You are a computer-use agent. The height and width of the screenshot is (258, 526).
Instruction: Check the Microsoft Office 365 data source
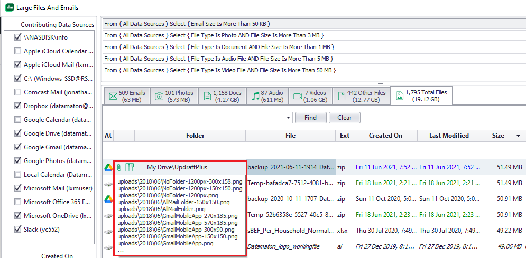click(x=17, y=202)
